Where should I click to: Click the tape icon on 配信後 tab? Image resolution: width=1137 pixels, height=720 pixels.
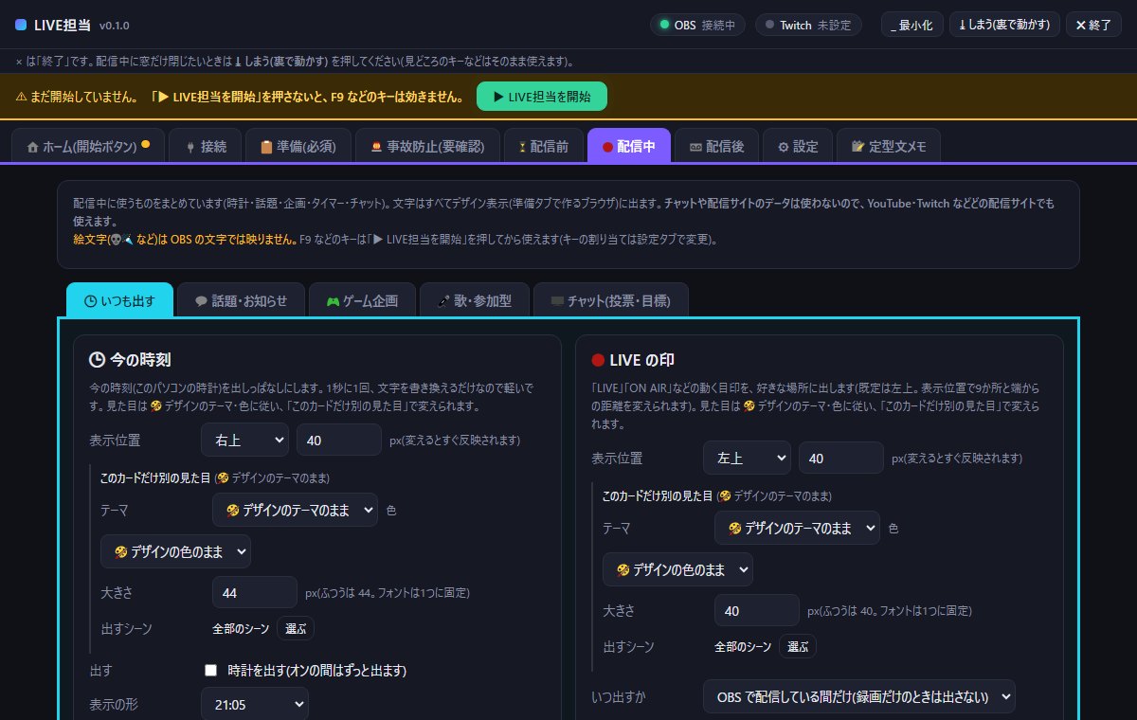coord(695,147)
